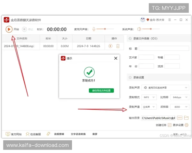Maximize the recording software window
192x153 pixels.
coord(181,20)
